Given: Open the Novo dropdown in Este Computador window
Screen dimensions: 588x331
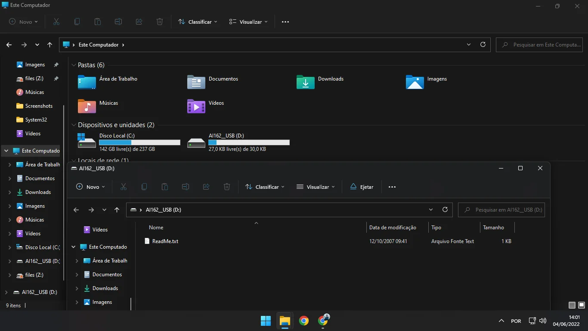Looking at the screenshot, I should pyautogui.click(x=24, y=22).
